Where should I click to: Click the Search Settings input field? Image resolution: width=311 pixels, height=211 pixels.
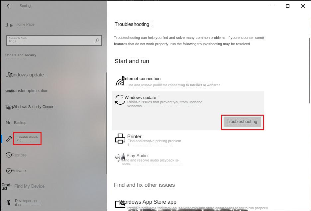click(x=54, y=41)
